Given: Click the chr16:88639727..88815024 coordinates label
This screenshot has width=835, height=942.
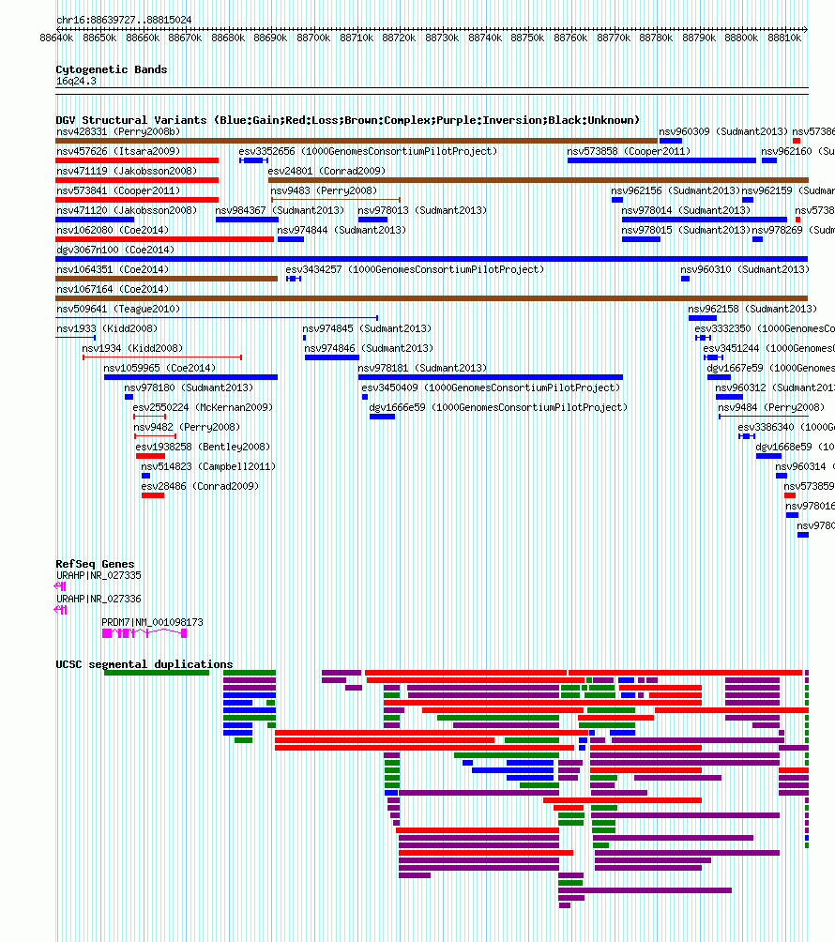Looking at the screenshot, I should pos(124,20).
